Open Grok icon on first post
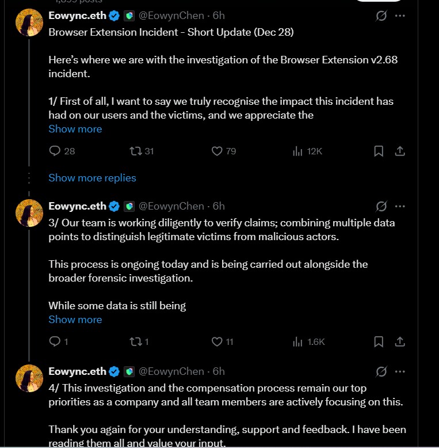This screenshot has height=448, width=439. 381,16
